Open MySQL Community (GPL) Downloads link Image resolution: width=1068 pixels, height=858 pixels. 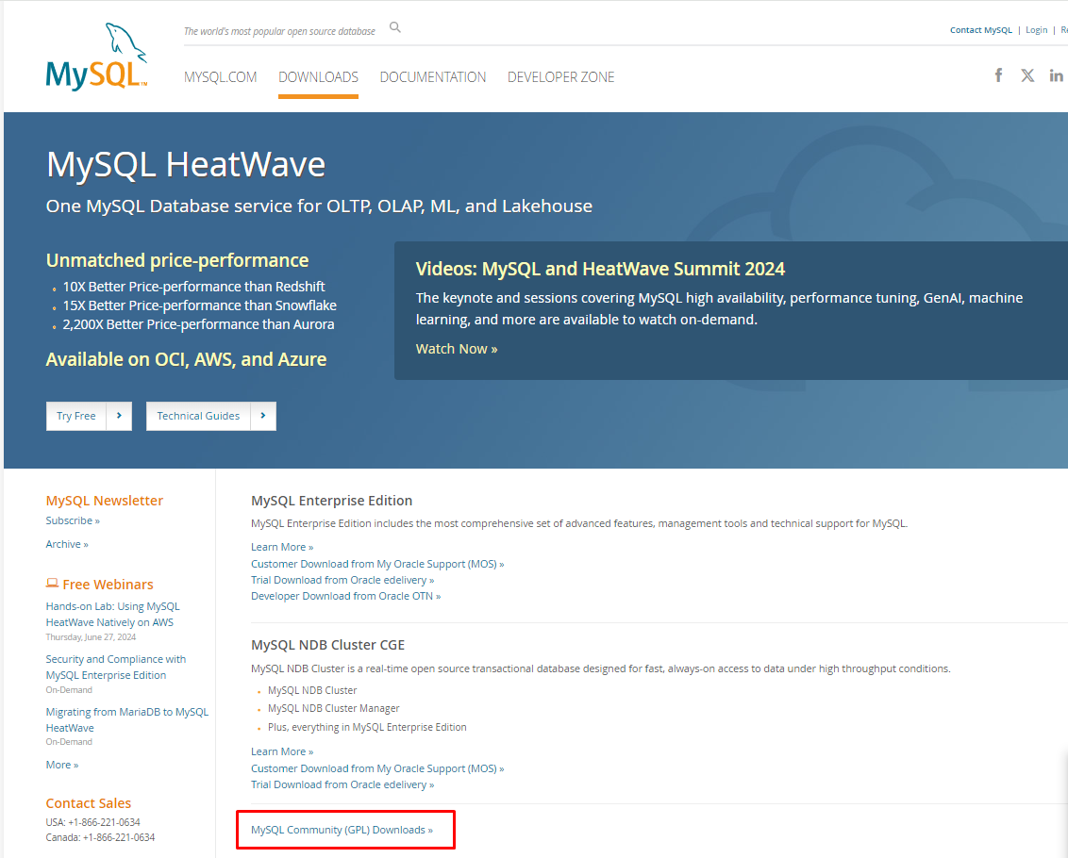342,830
